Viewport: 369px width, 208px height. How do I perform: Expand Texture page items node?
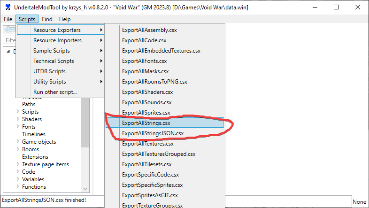point(18,164)
